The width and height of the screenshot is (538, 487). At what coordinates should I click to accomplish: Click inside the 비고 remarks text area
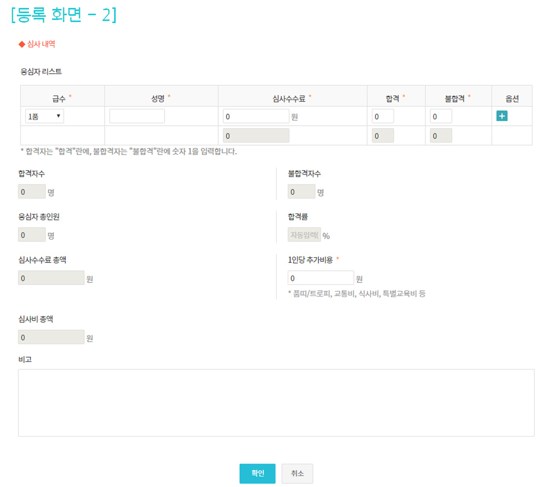click(276, 402)
